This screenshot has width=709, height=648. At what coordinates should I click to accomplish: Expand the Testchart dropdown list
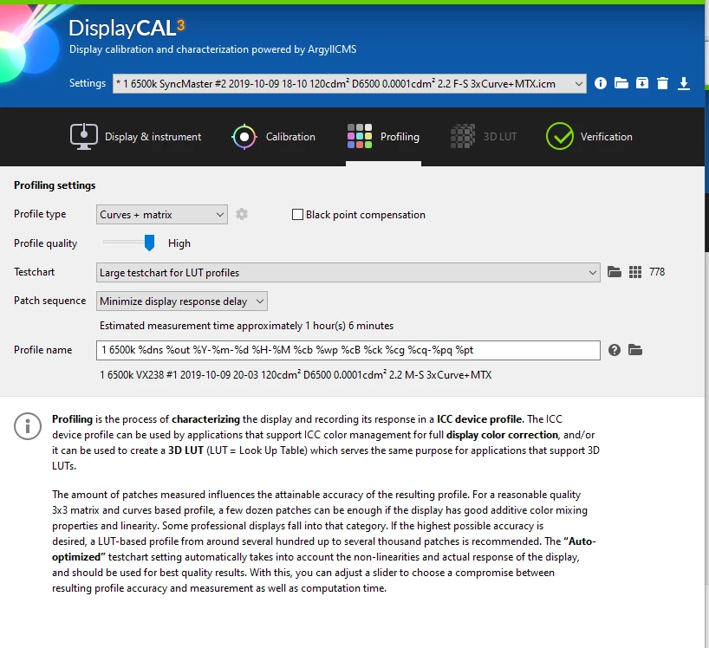click(x=348, y=273)
